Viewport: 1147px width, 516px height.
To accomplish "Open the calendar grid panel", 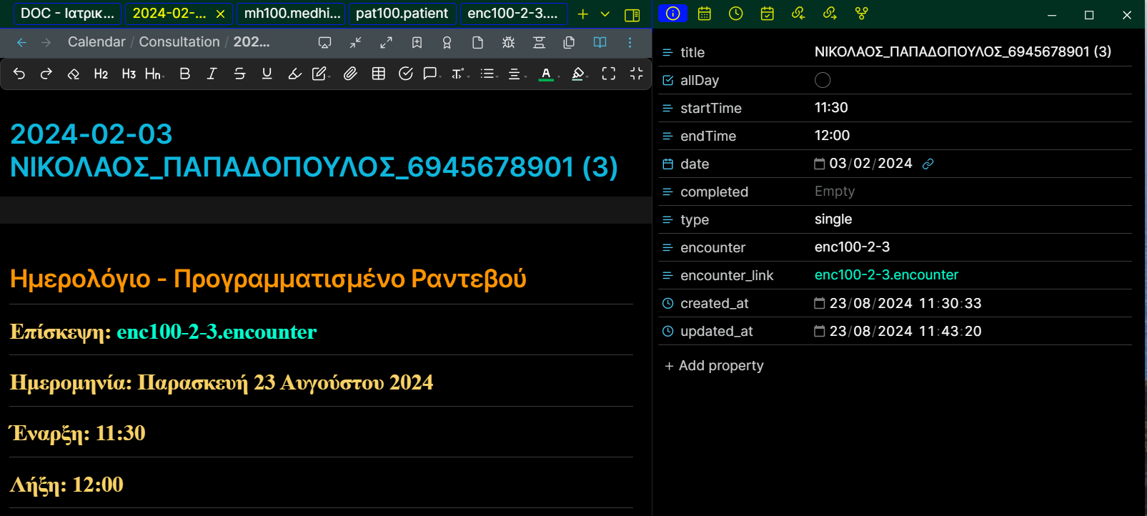I will pos(704,14).
